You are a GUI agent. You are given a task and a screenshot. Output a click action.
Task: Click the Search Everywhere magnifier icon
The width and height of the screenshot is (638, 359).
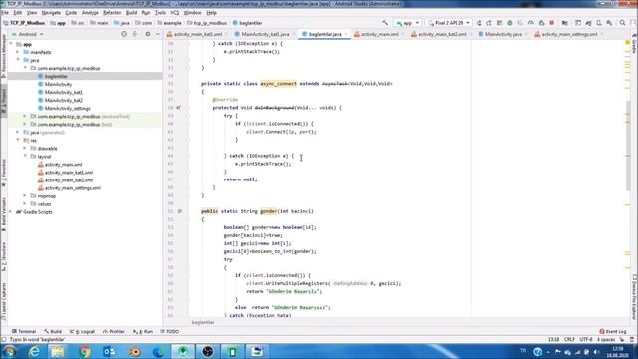coord(622,23)
